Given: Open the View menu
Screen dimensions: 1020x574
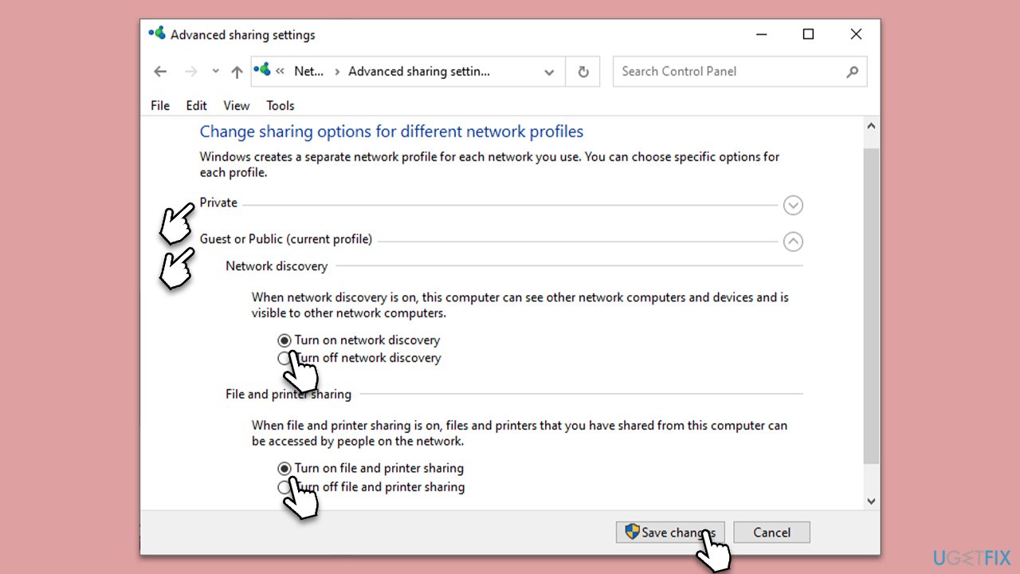Looking at the screenshot, I should tap(236, 105).
